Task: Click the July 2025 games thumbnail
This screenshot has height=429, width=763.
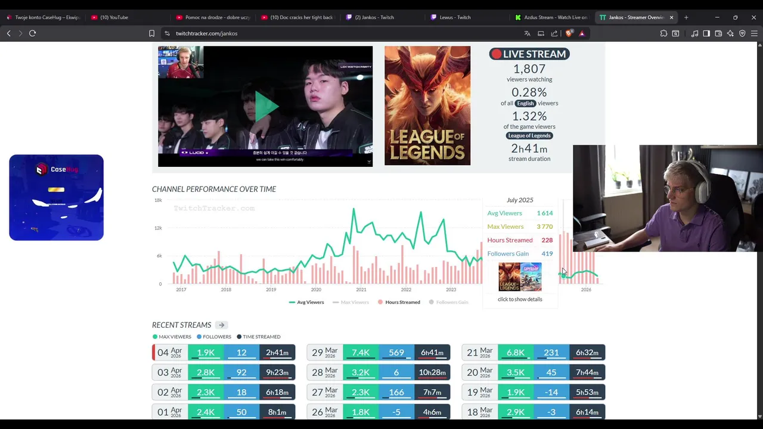Action: pyautogui.click(x=520, y=277)
